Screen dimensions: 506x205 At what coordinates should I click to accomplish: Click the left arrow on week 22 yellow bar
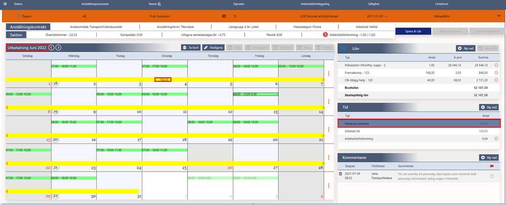pyautogui.click(x=8, y=191)
